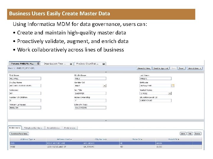Focus the Education Level Cd field

156,101
